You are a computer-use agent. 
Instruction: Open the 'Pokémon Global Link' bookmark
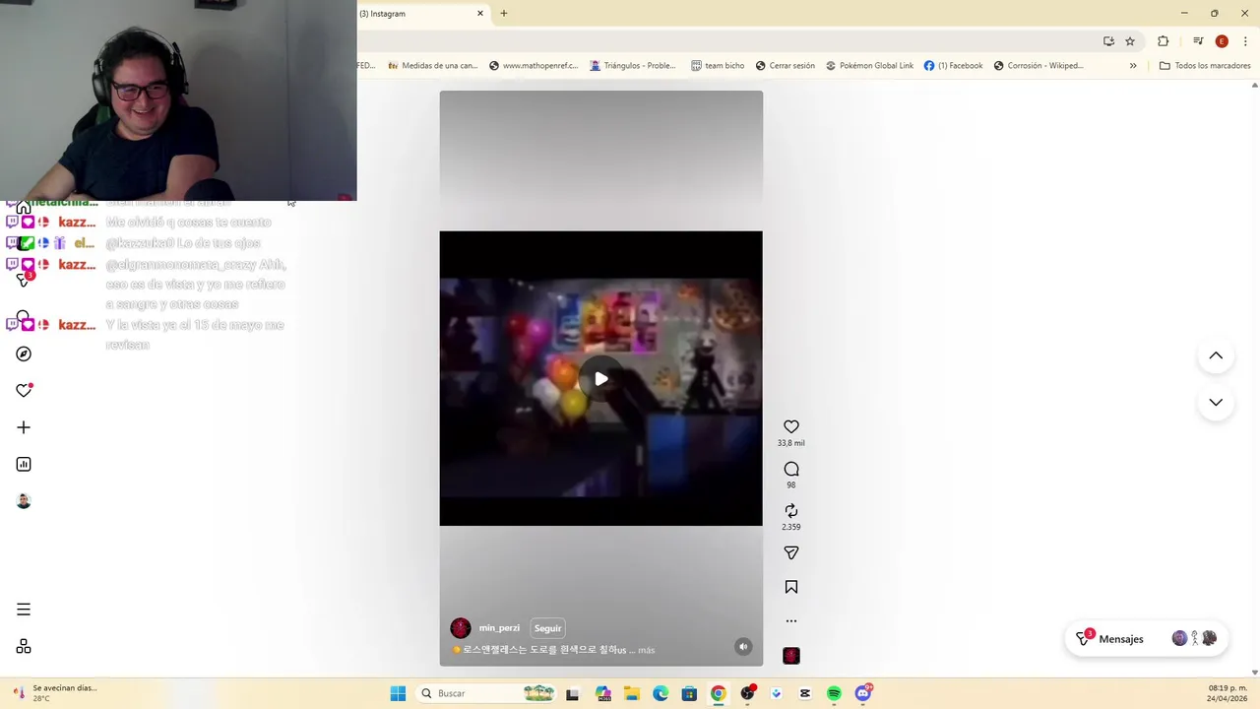[870, 66]
